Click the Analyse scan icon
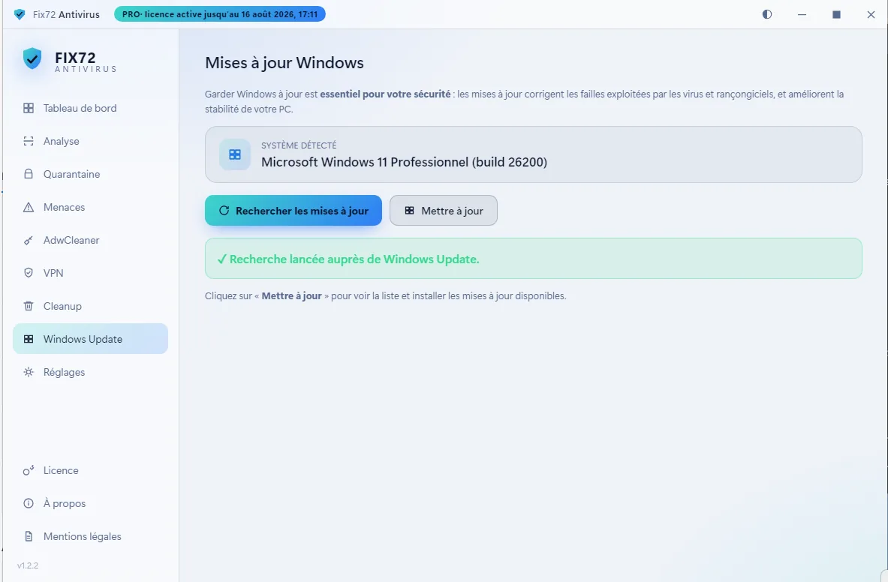Image resolution: width=888 pixels, height=582 pixels. (29, 141)
